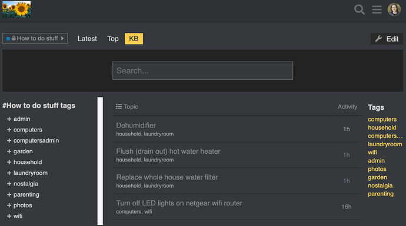Click 1h activity for Dehumidifier topic
406x226 pixels.
click(347, 129)
